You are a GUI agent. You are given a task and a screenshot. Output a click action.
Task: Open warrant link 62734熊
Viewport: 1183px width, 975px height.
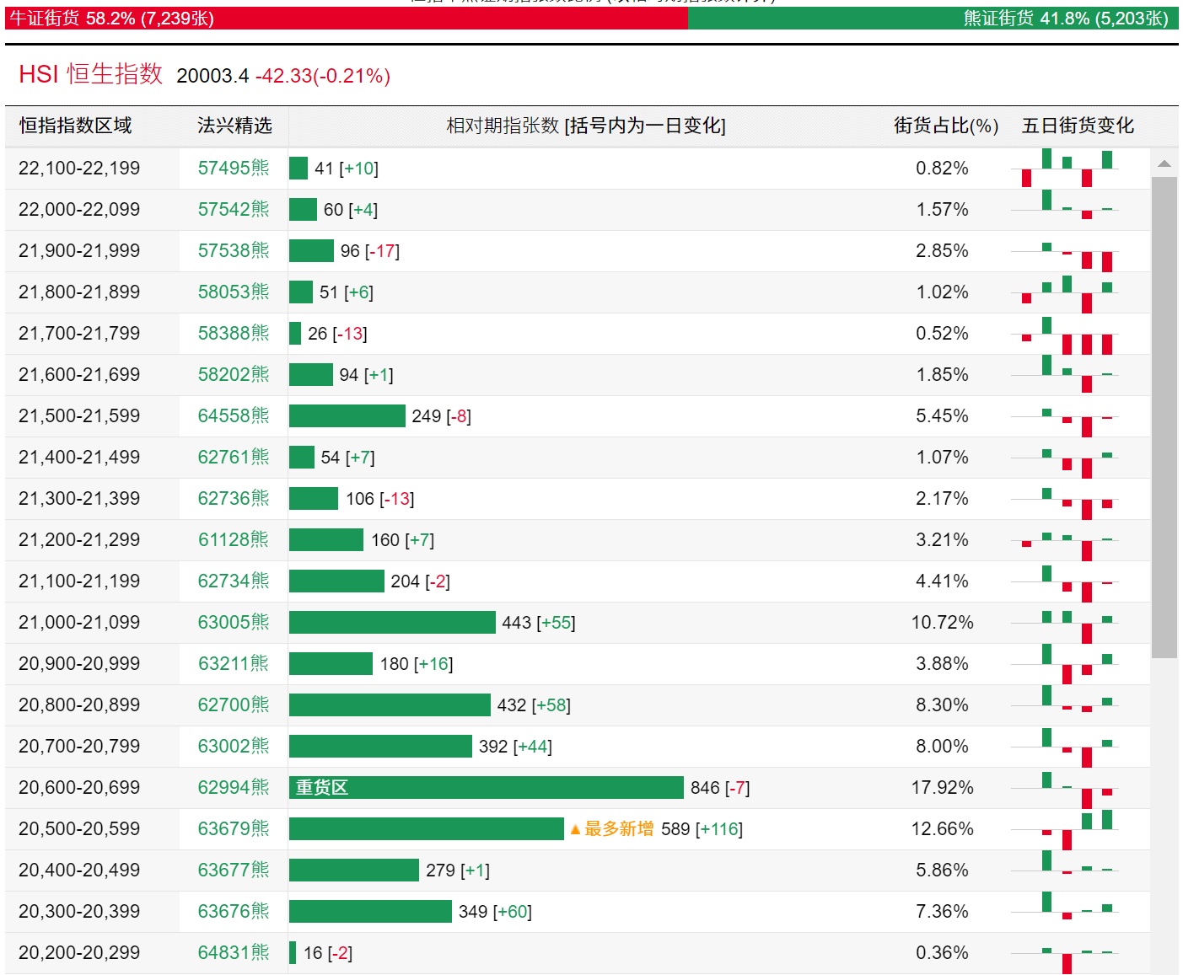click(234, 581)
